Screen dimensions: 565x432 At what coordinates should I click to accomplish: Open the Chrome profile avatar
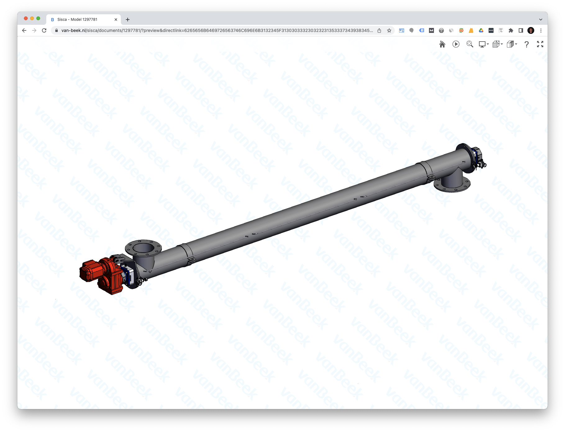pos(531,30)
